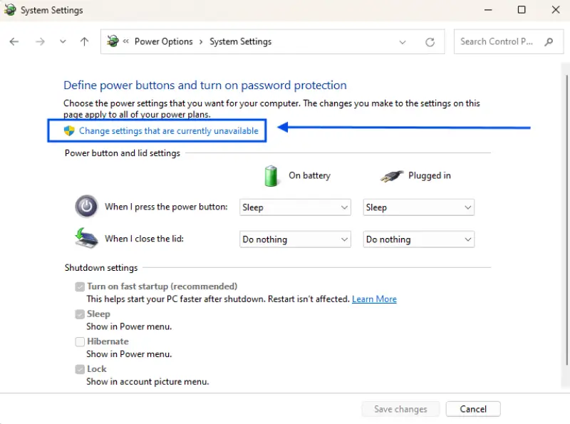
Task: Toggle the Lock option checkbox
Action: (80, 368)
